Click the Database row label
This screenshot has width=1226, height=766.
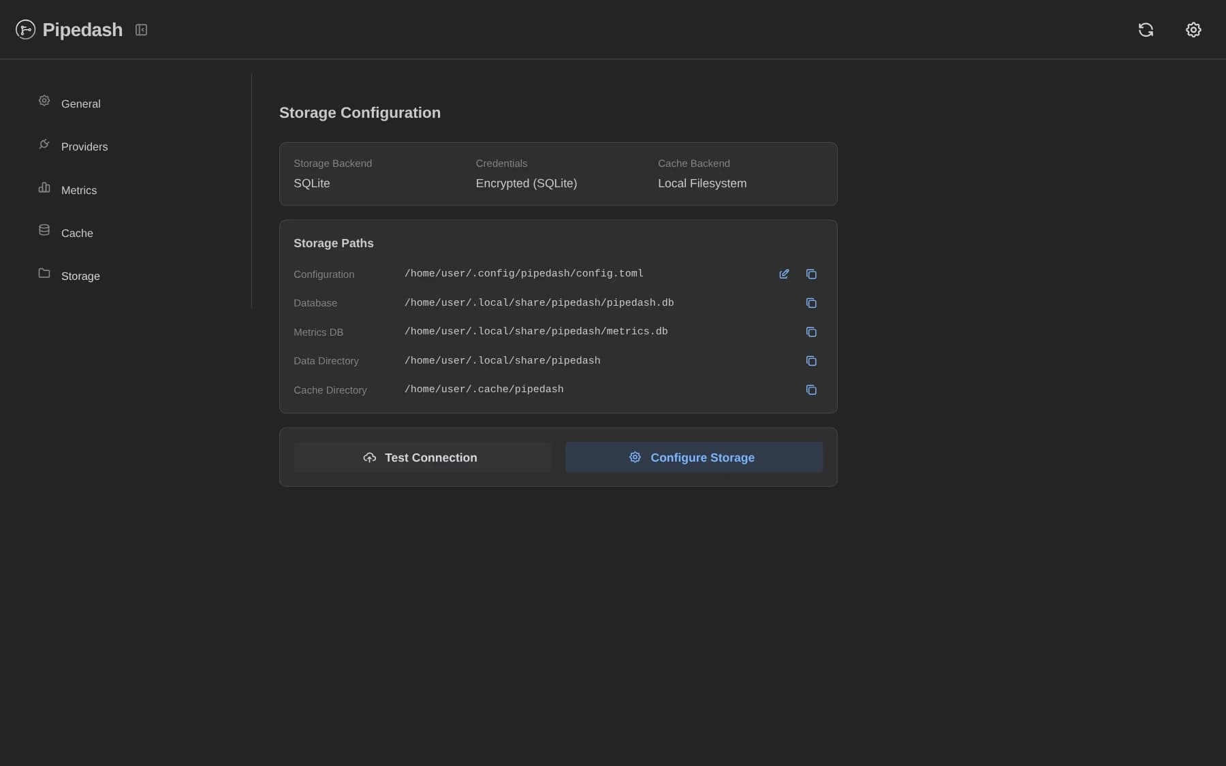(315, 303)
